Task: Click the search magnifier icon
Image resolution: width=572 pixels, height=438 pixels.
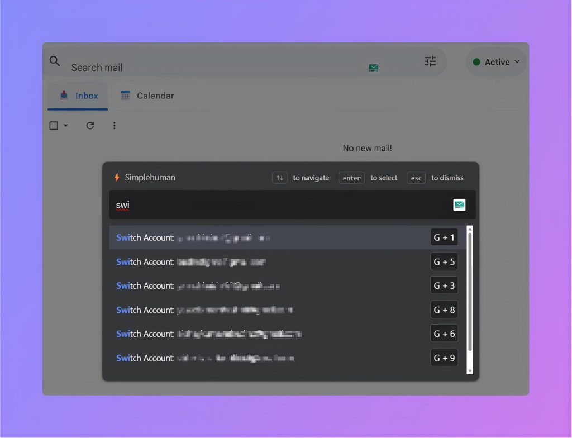Action: (54, 61)
